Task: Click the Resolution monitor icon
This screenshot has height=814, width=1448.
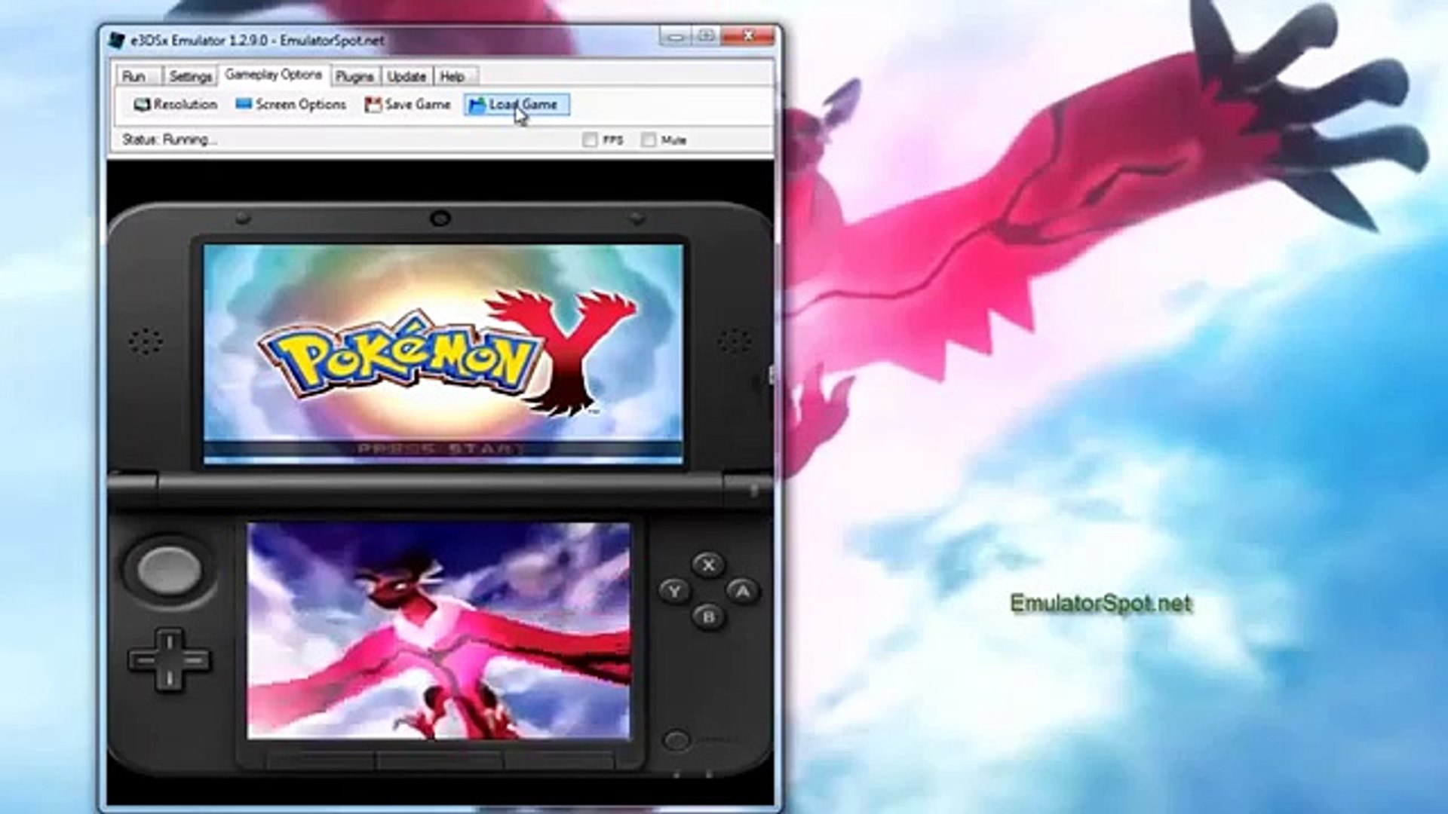Action: tap(142, 105)
